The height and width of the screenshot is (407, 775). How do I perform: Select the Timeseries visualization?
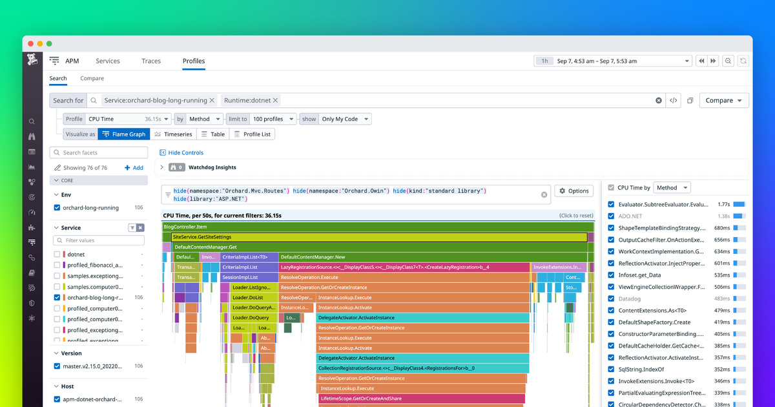[173, 134]
